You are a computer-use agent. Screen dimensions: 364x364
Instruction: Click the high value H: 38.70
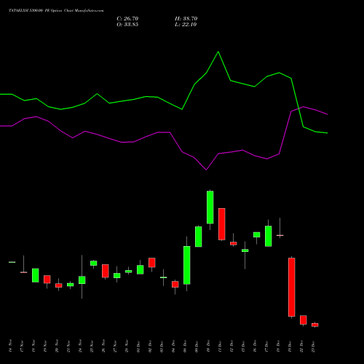(x=186, y=19)
